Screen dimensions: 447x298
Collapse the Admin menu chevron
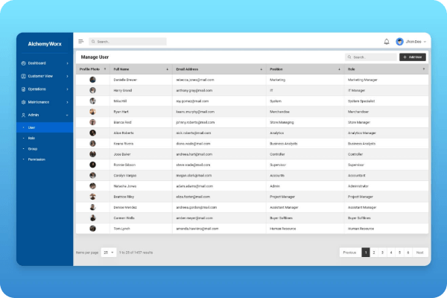pyautogui.click(x=67, y=115)
